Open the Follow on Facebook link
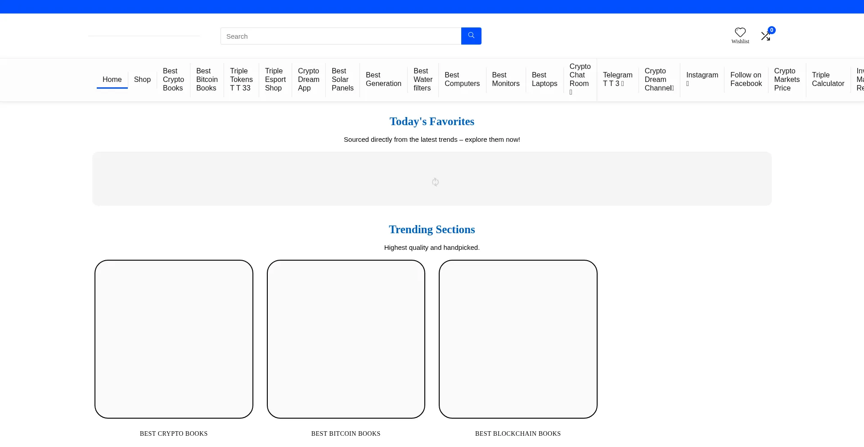Image resolution: width=864 pixels, height=447 pixels. point(746,80)
